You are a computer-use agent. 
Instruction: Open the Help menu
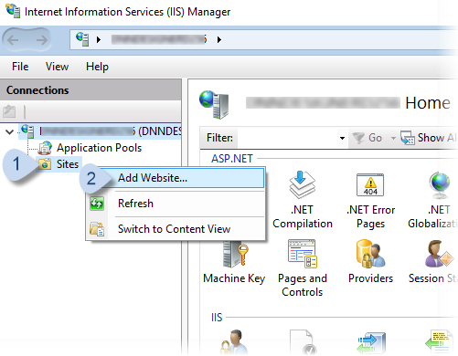tap(97, 67)
